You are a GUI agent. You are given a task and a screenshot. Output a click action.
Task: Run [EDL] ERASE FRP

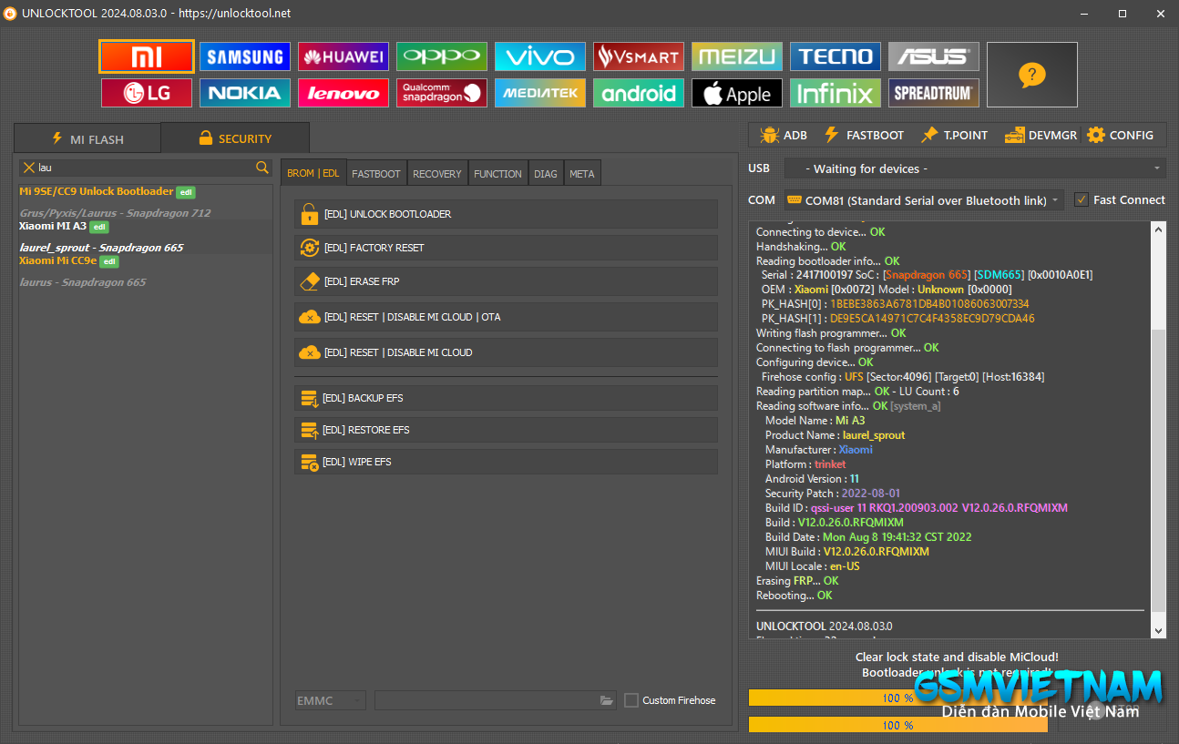tap(506, 281)
